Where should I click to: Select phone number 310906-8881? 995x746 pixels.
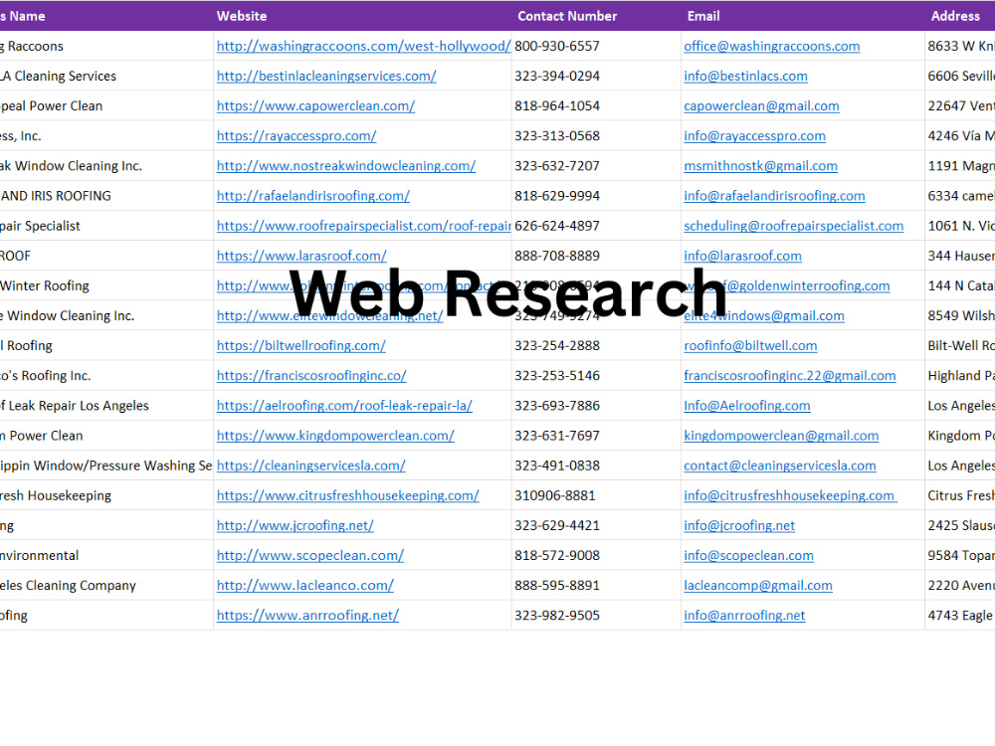coord(554,495)
